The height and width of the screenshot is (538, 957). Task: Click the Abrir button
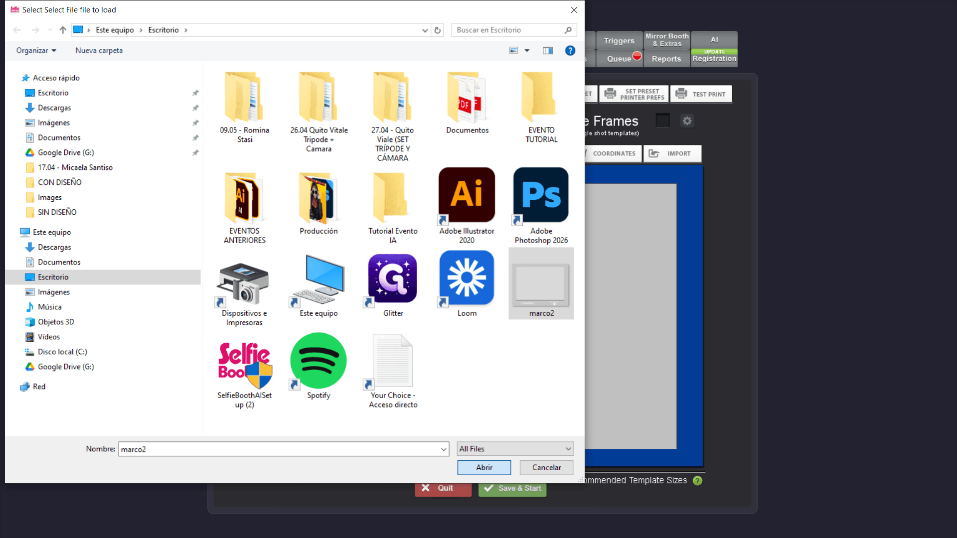pyautogui.click(x=484, y=467)
